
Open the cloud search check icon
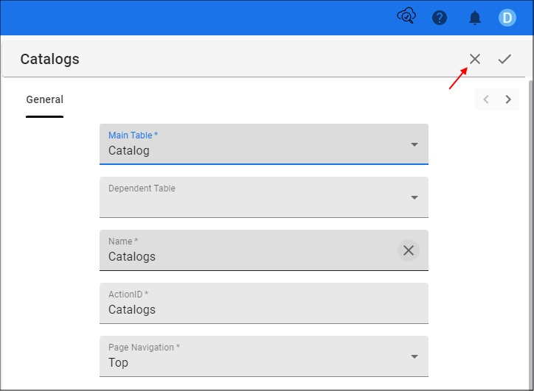[406, 16]
